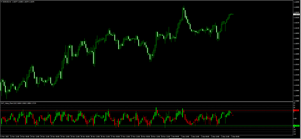The width and height of the screenshot is (301, 139).
Task: Click the 1.16500 price axis label
Action: (x=297, y=7)
